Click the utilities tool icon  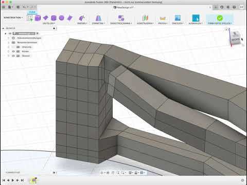coord(121,18)
